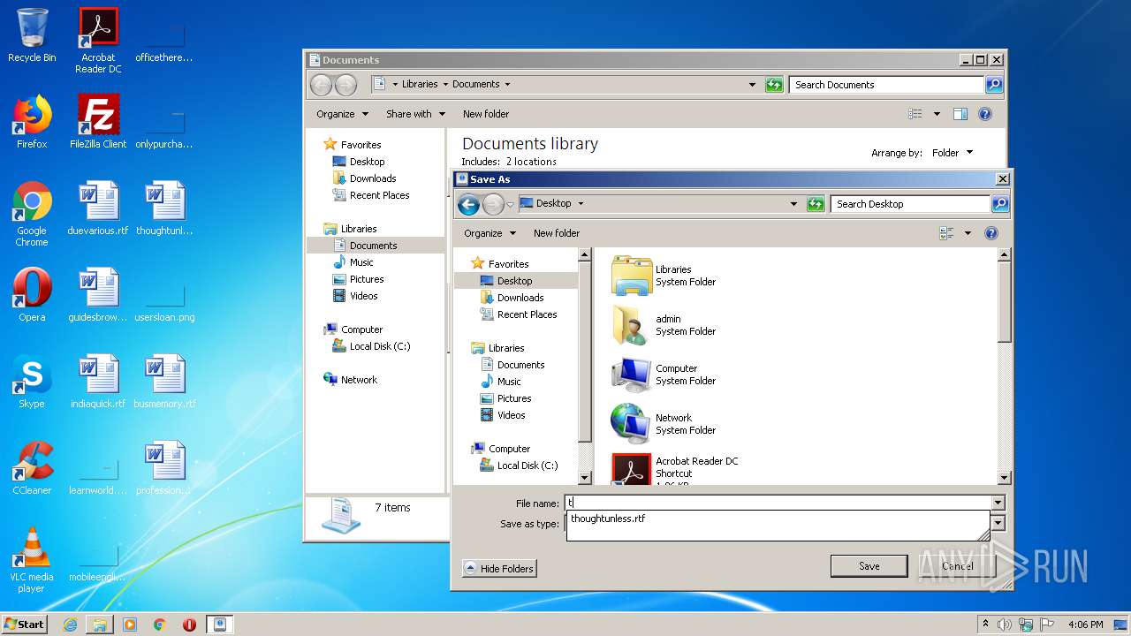Toggle preview pane in Documents window
Viewport: 1131px width, 636px height.
pyautogui.click(x=960, y=114)
